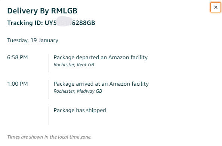222x146 pixels.
Task: Select the RMLGB carrier name
Action: click(64, 11)
